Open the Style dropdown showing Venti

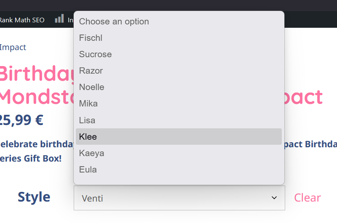(179, 198)
